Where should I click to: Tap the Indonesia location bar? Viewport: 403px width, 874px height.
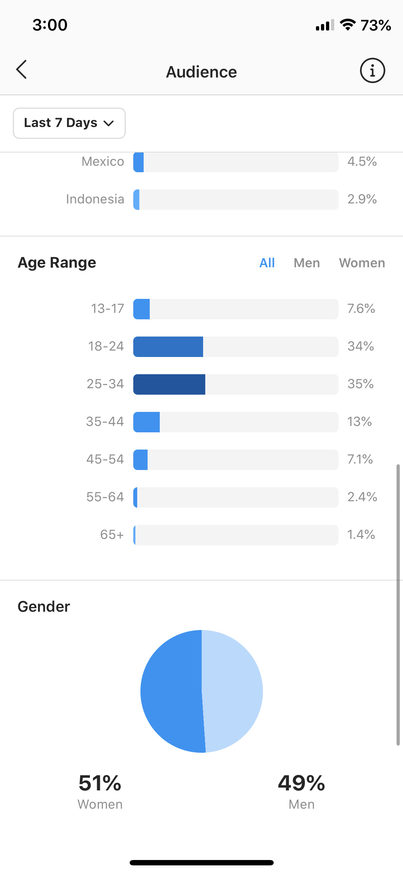pos(236,199)
